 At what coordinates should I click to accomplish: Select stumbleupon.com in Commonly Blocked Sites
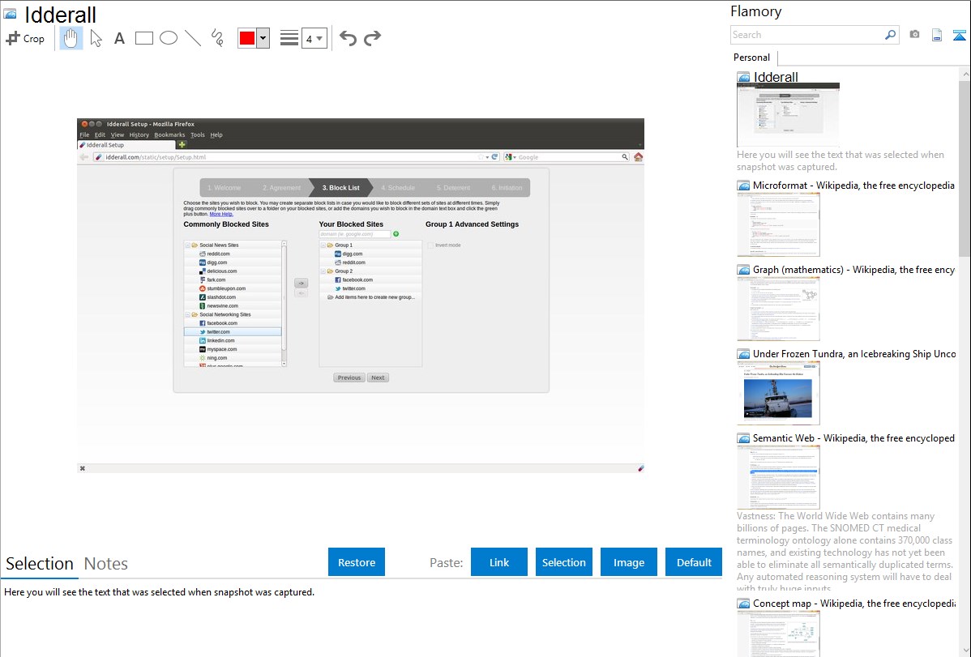point(233,288)
